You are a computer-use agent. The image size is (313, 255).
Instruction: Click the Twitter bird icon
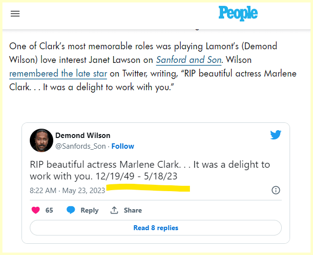tap(275, 135)
